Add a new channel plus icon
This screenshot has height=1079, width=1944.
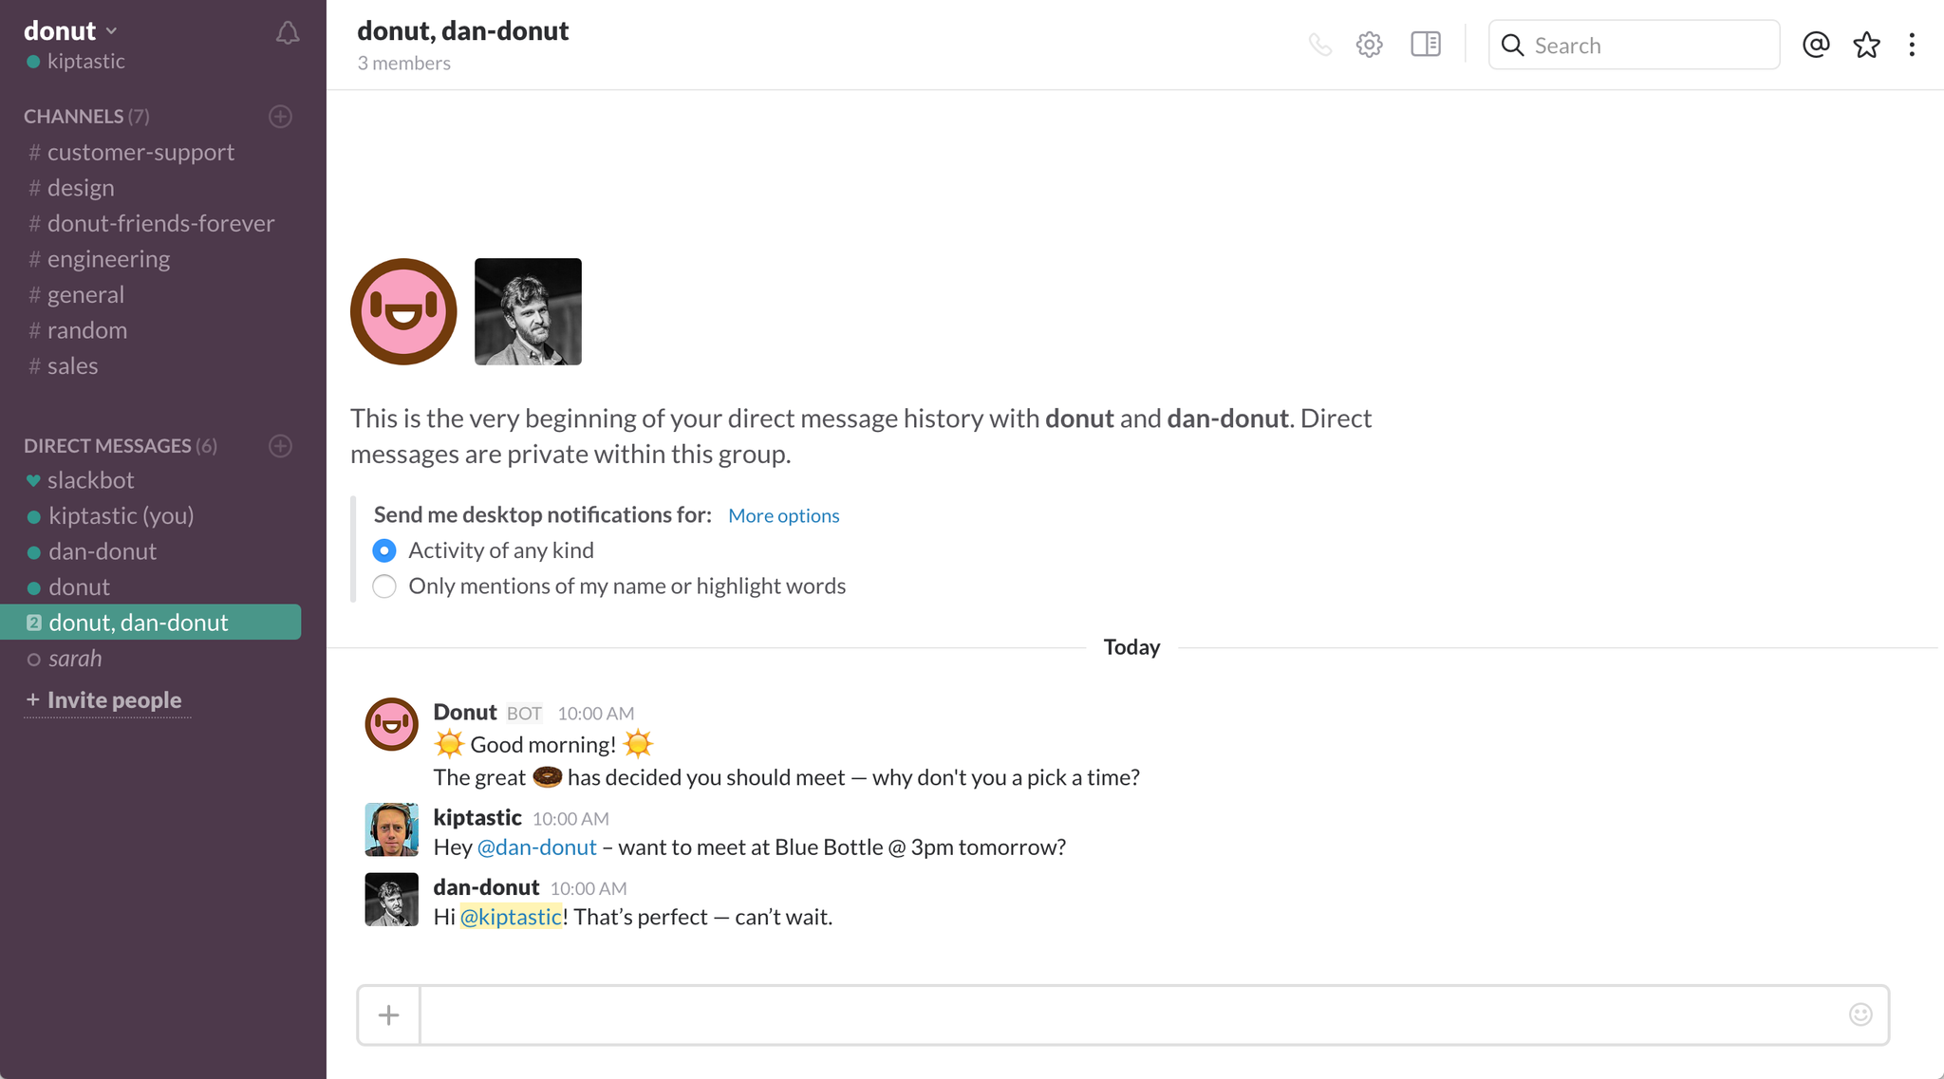point(280,116)
